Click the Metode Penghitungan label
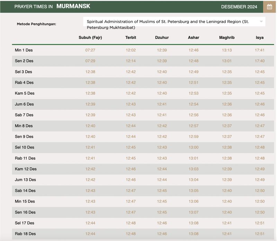Viewport: 277px width, 241px height. (36, 24)
